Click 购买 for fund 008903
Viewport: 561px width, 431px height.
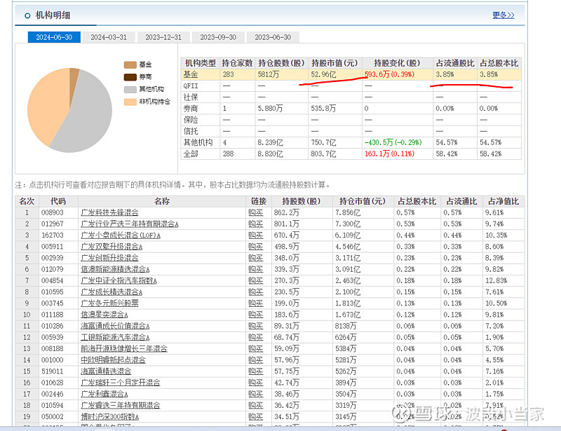256,212
